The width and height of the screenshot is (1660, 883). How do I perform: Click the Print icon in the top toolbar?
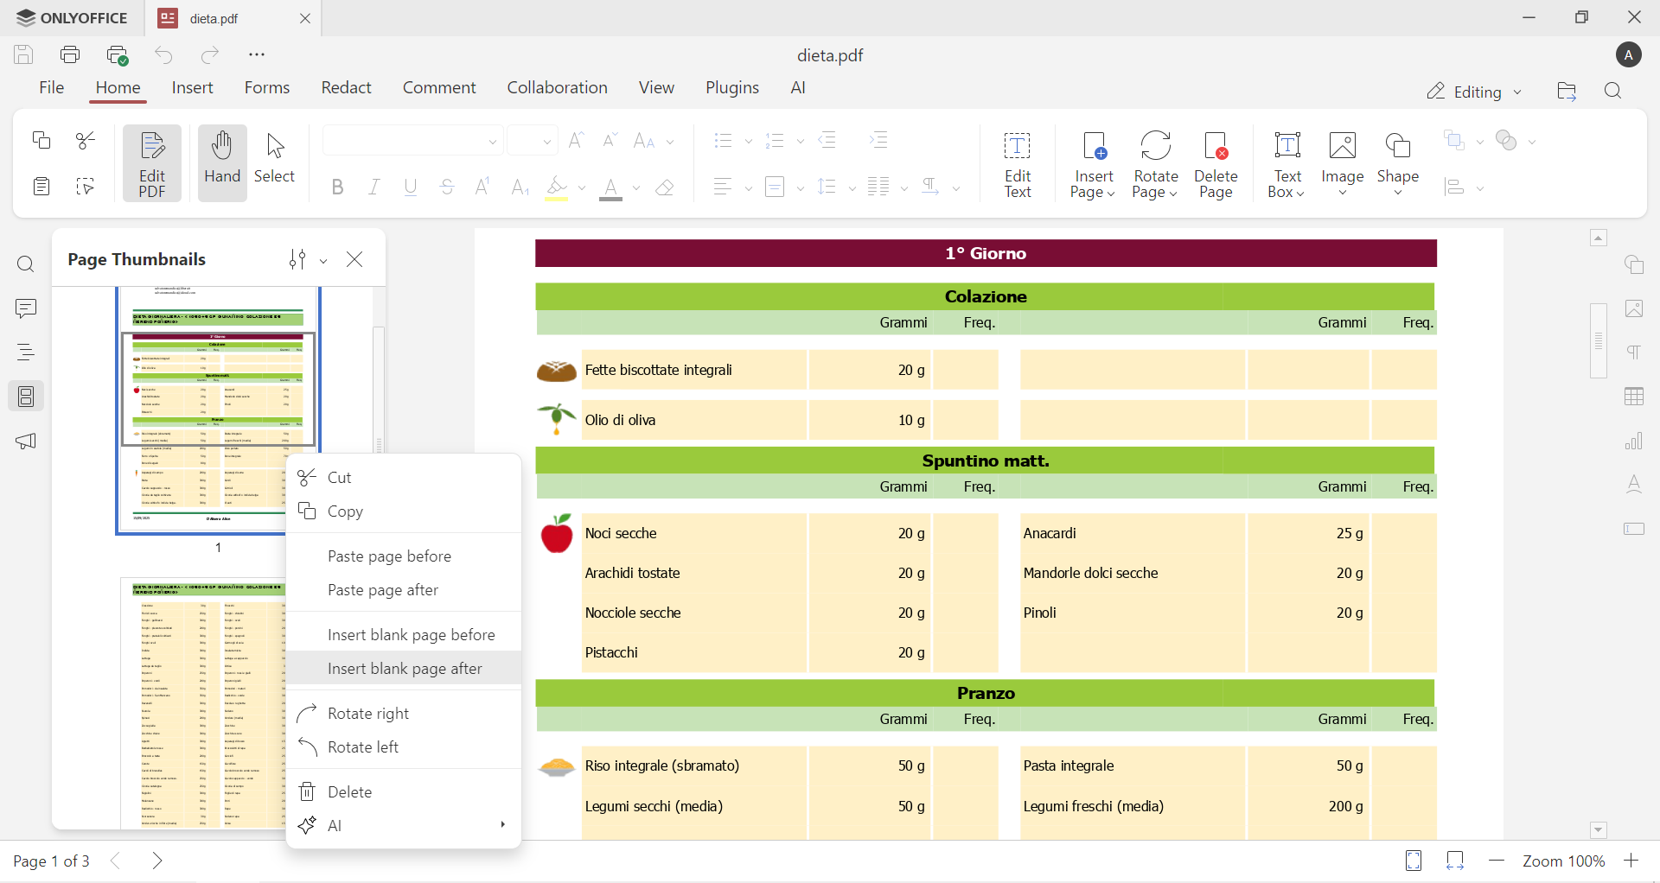pos(70,55)
